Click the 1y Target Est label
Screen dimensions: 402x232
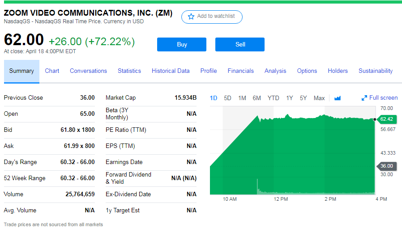coord(123,211)
